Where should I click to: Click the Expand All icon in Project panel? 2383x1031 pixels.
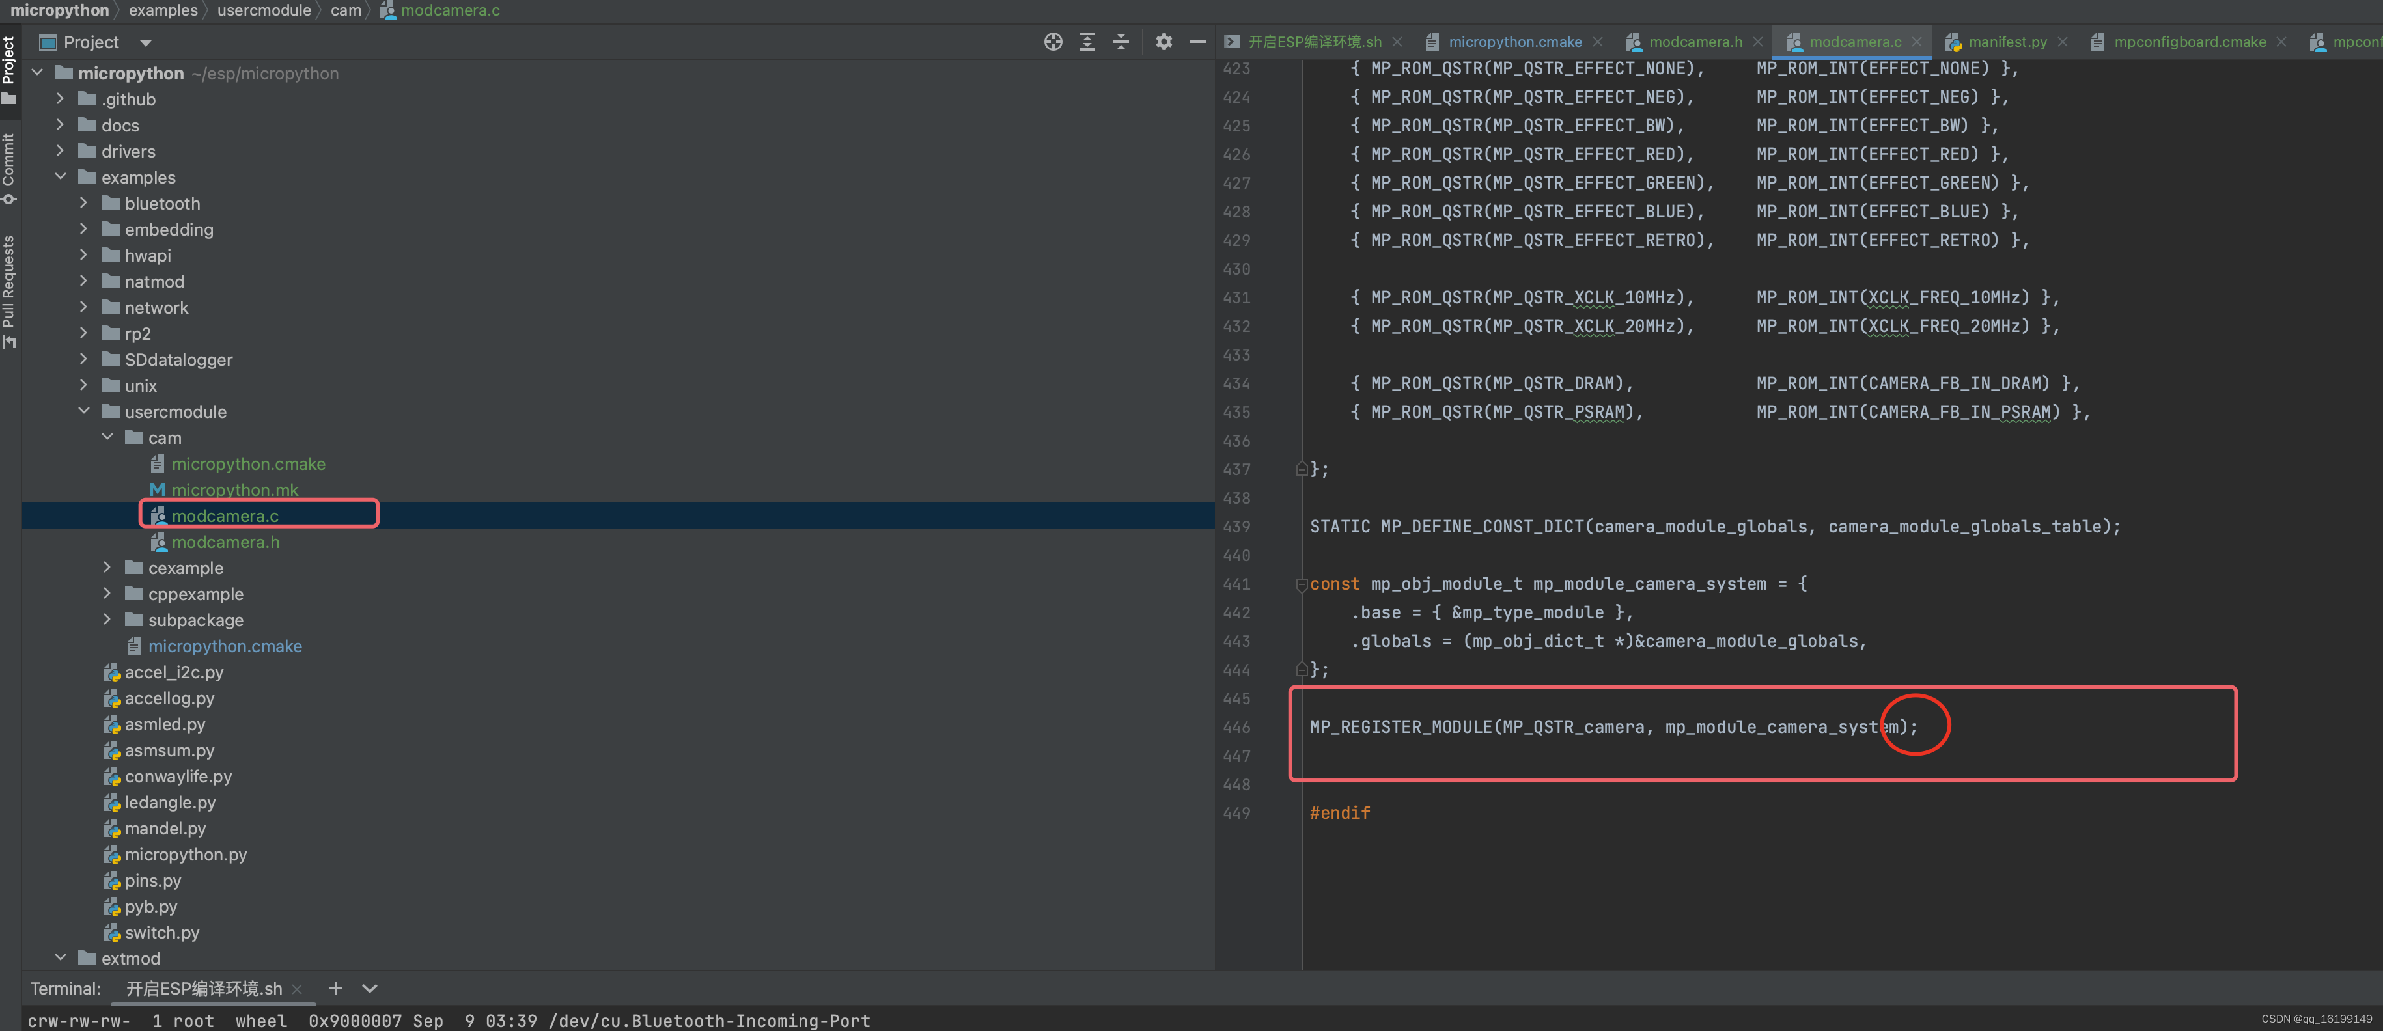1087,42
